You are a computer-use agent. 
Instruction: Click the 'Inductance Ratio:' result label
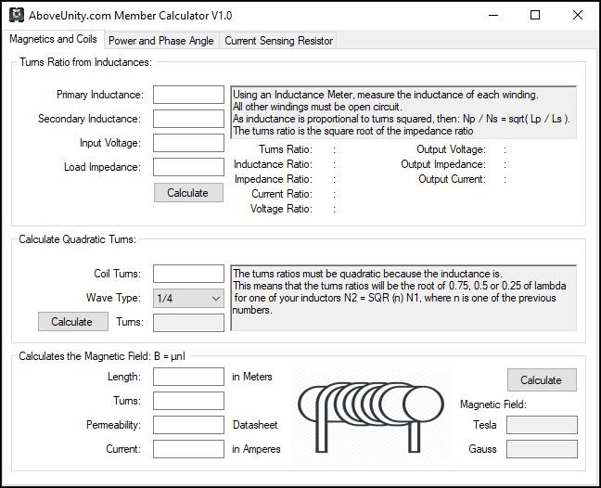click(x=273, y=164)
